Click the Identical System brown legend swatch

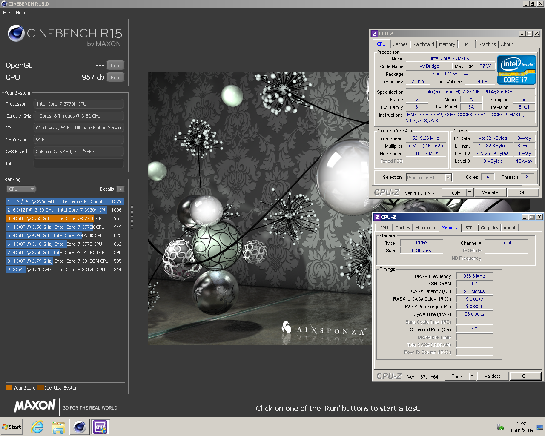(x=40, y=388)
